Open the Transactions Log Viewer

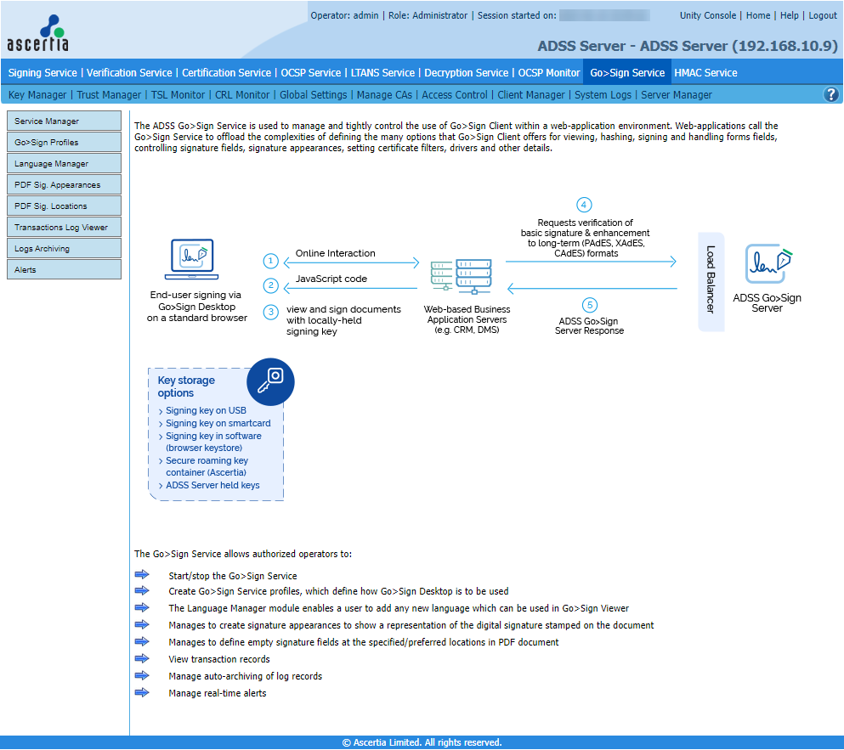click(64, 228)
